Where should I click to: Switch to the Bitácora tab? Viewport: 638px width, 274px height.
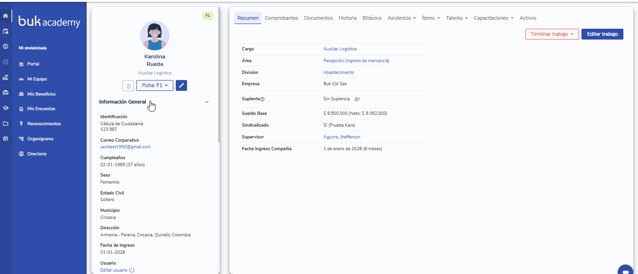tap(372, 18)
